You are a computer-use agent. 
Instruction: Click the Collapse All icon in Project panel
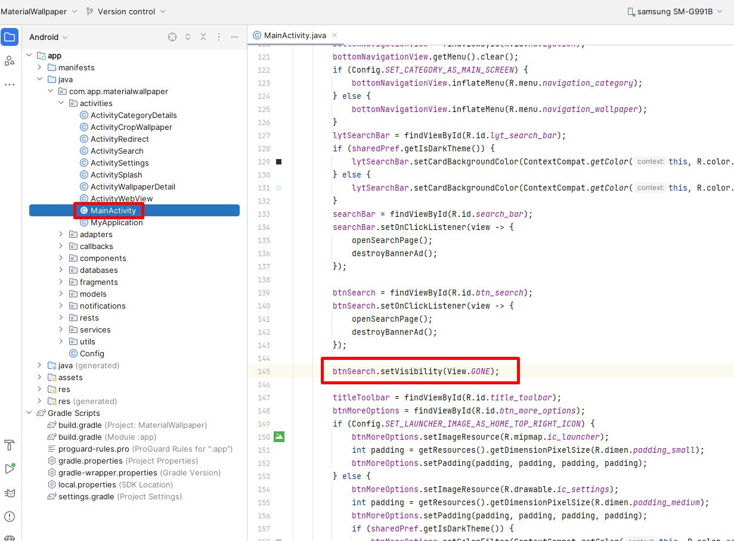(x=203, y=37)
